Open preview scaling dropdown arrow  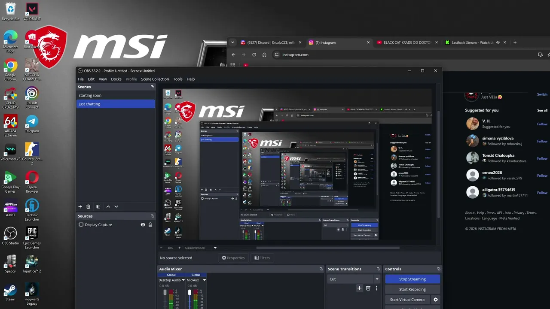coord(215,248)
